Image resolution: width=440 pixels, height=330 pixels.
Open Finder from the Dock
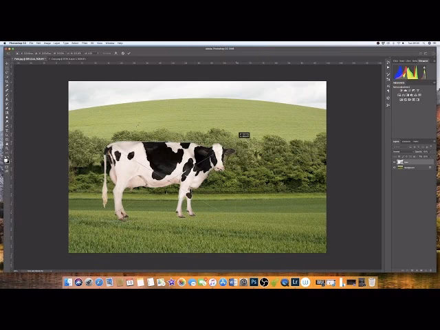tap(68, 282)
